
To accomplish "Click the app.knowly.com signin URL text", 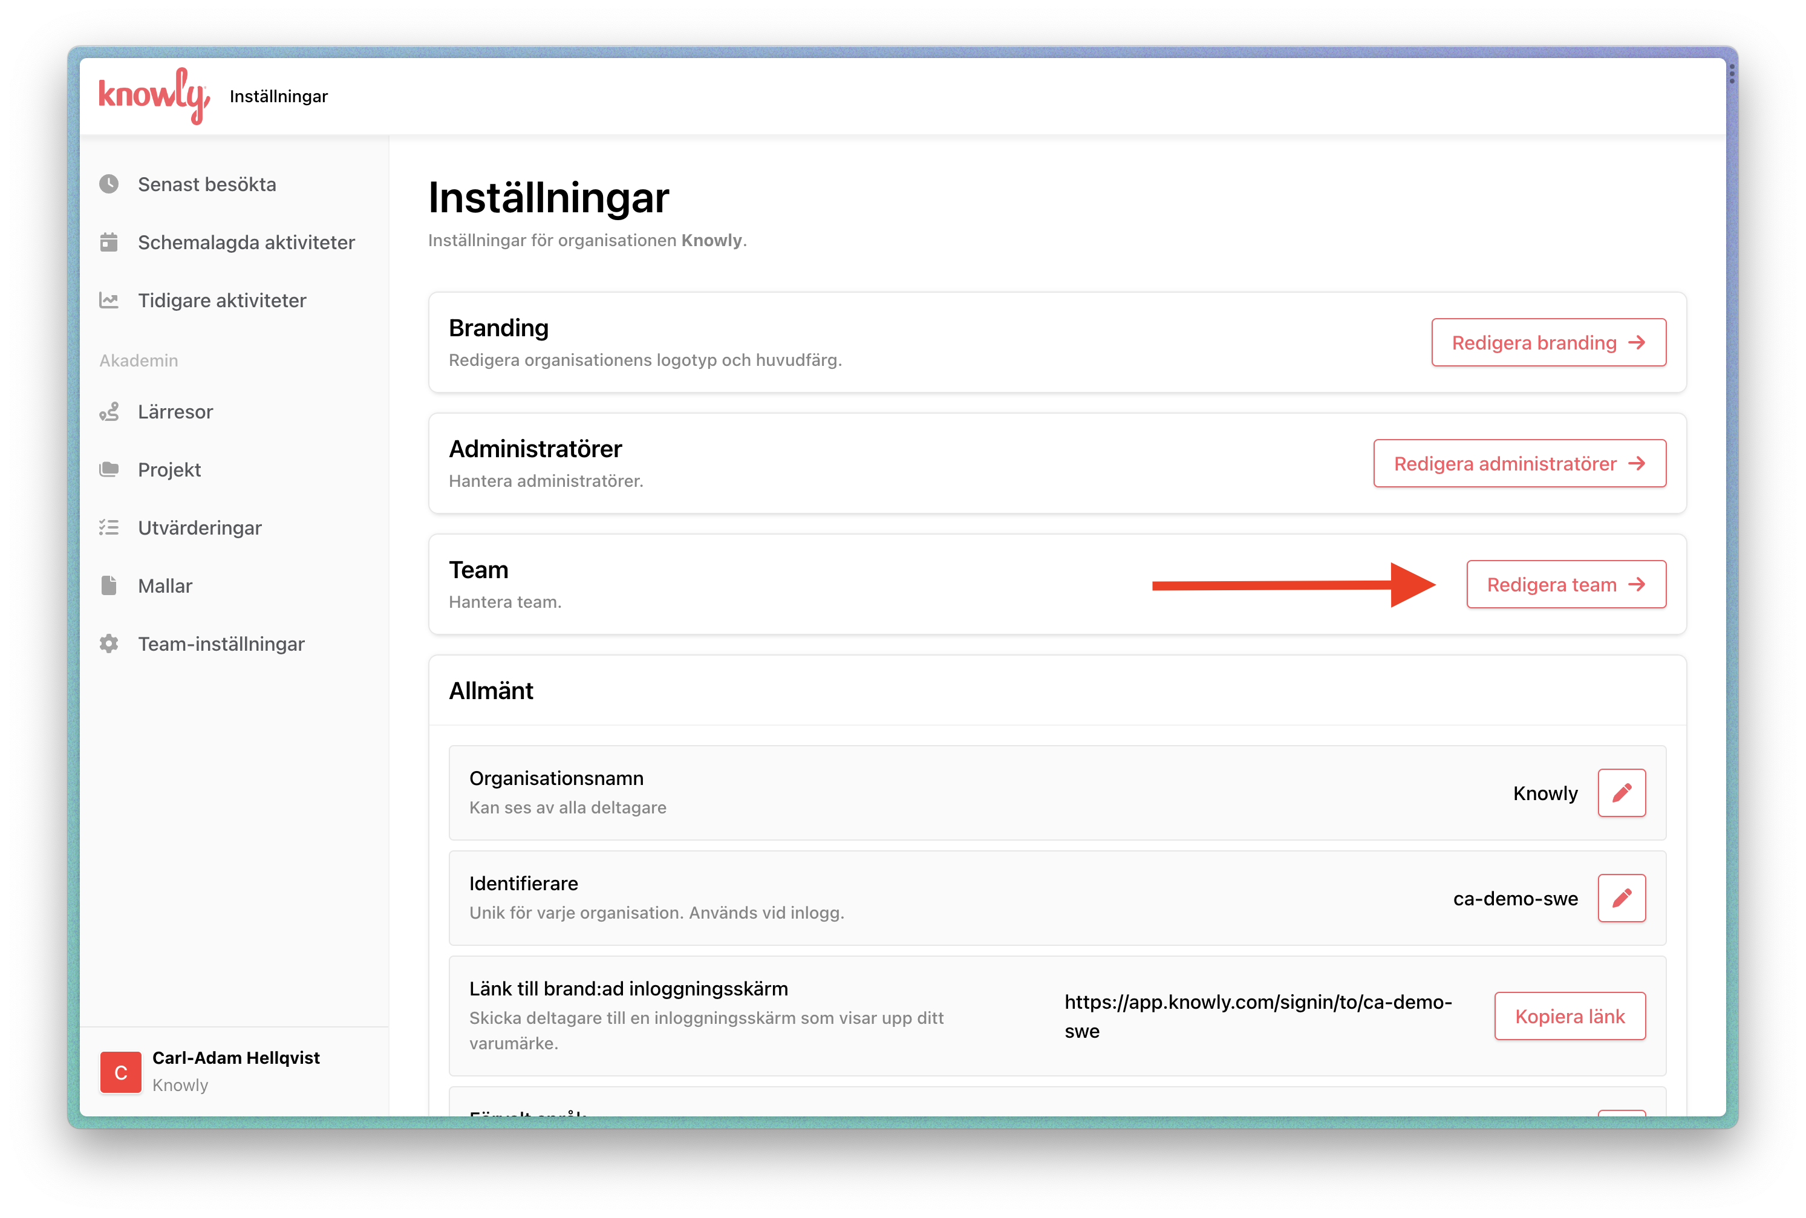I will [x=1257, y=1016].
